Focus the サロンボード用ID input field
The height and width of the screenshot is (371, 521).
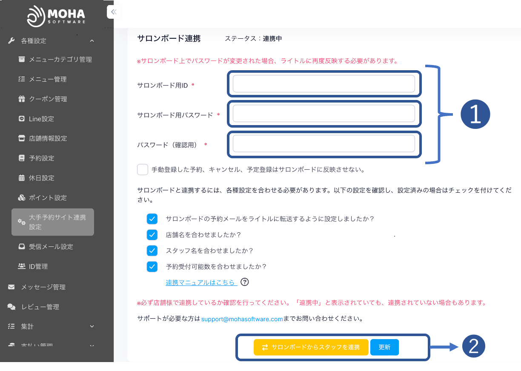(323, 84)
